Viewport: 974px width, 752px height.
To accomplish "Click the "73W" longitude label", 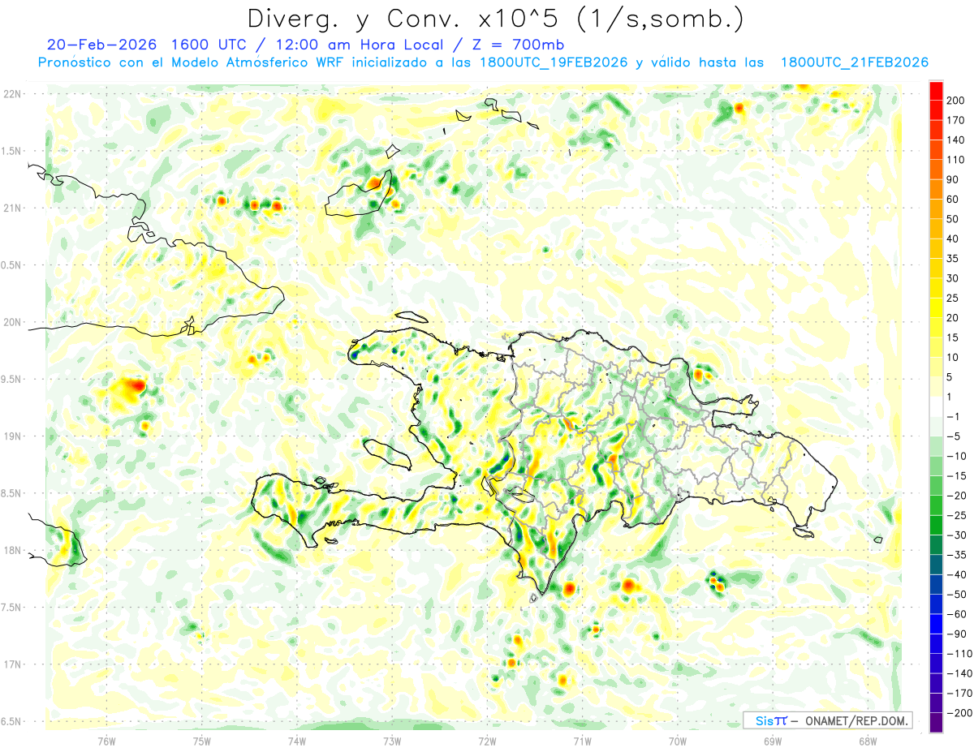I will click(392, 741).
